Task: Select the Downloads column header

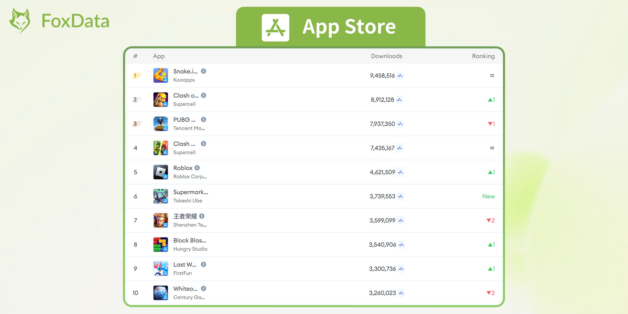Action: tap(386, 56)
